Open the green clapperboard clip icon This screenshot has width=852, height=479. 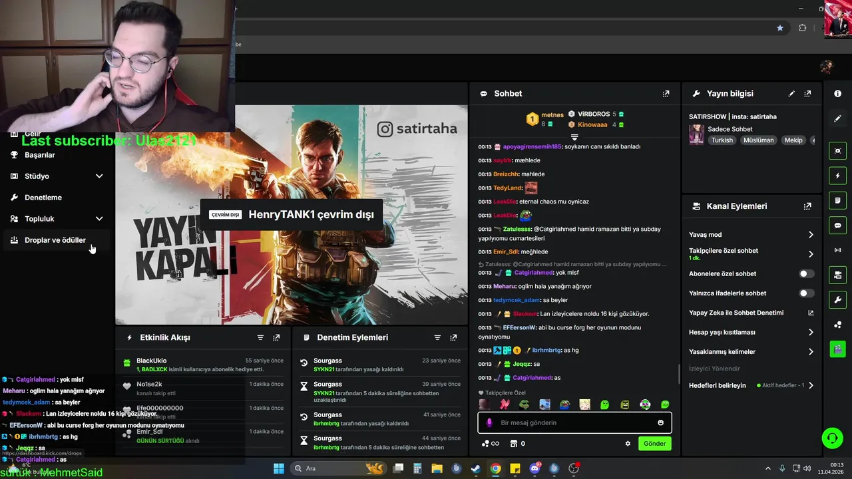point(837,348)
